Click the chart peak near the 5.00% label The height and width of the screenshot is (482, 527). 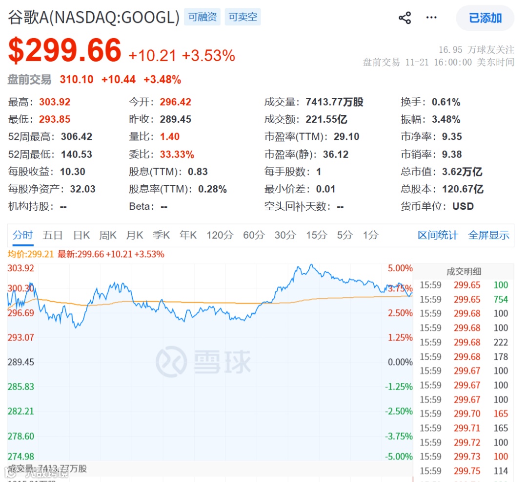[311, 265]
